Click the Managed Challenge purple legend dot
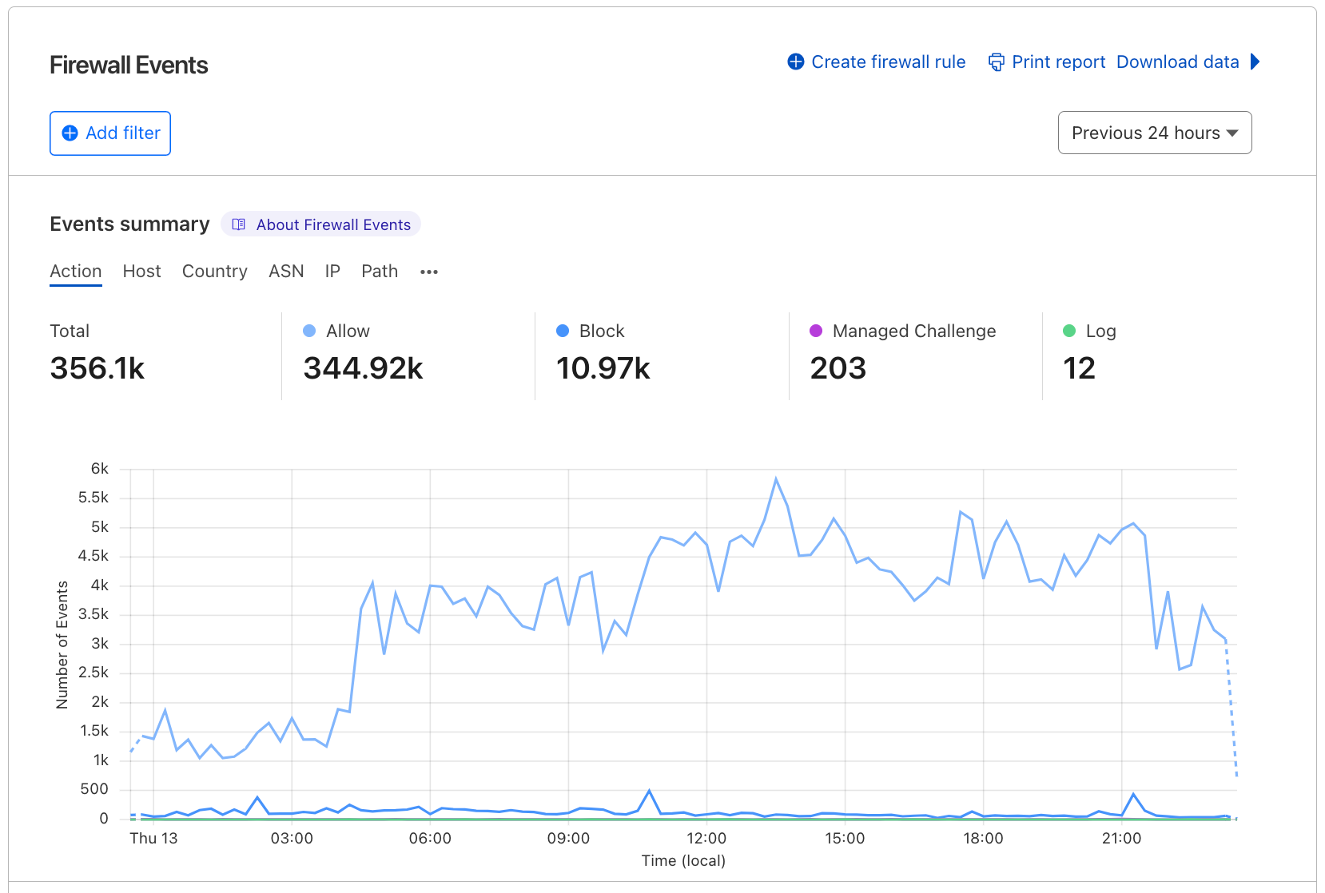Screen dimensions: 1325x893 (816, 331)
